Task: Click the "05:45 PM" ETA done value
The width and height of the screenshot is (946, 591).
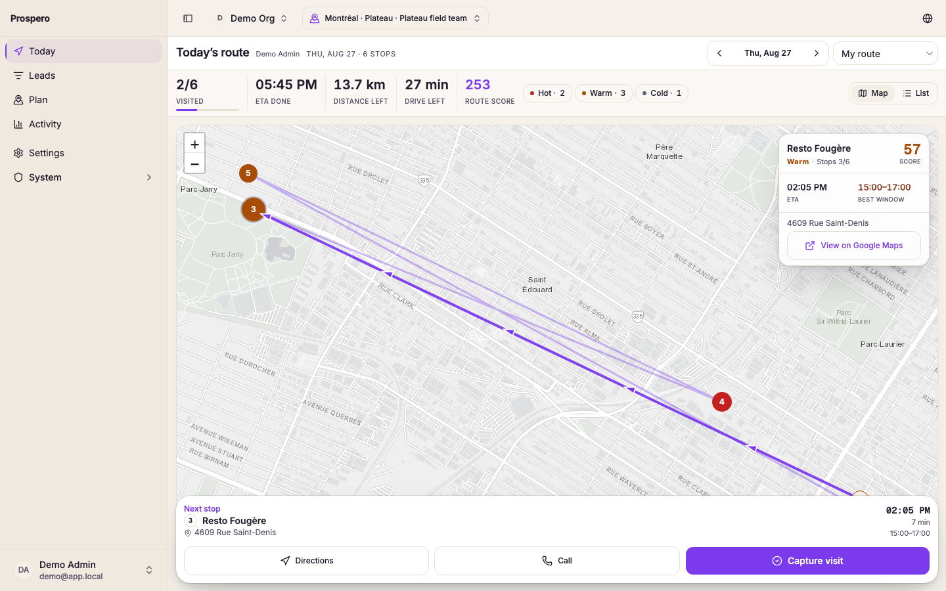Action: coord(286,85)
